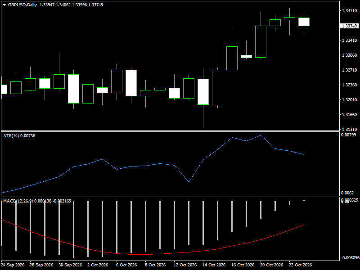This screenshot has height=270, width=360.
Task: Select the 1.31310 price scale level
Action: point(350,129)
